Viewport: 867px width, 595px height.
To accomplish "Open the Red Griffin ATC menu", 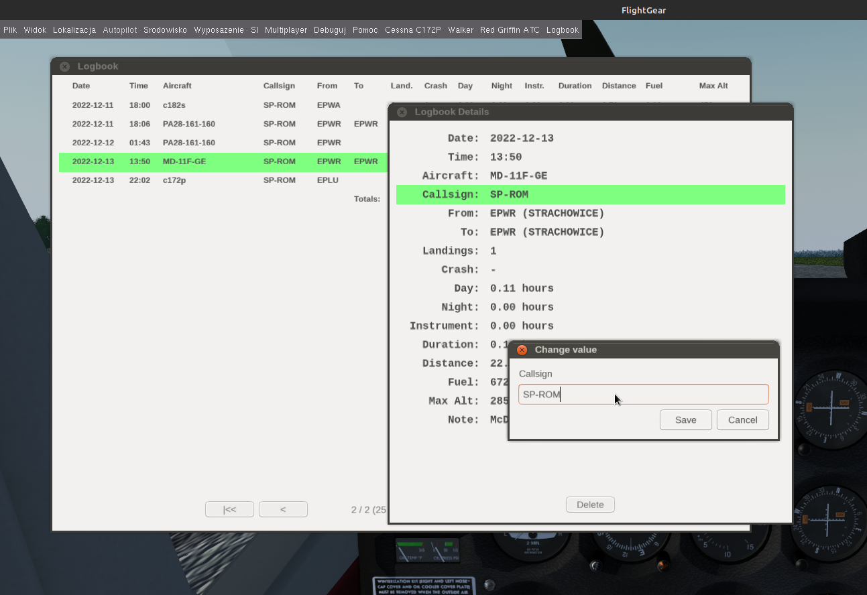I will [x=510, y=30].
